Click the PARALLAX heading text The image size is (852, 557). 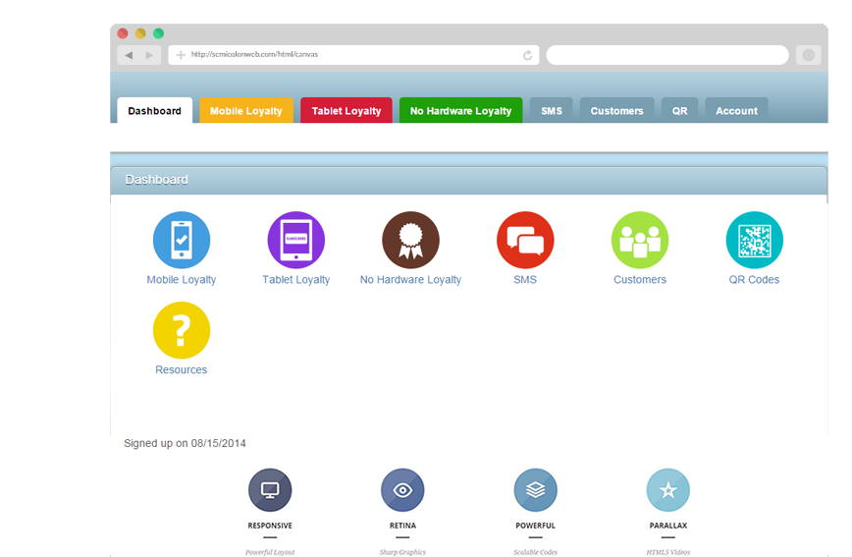point(668,526)
